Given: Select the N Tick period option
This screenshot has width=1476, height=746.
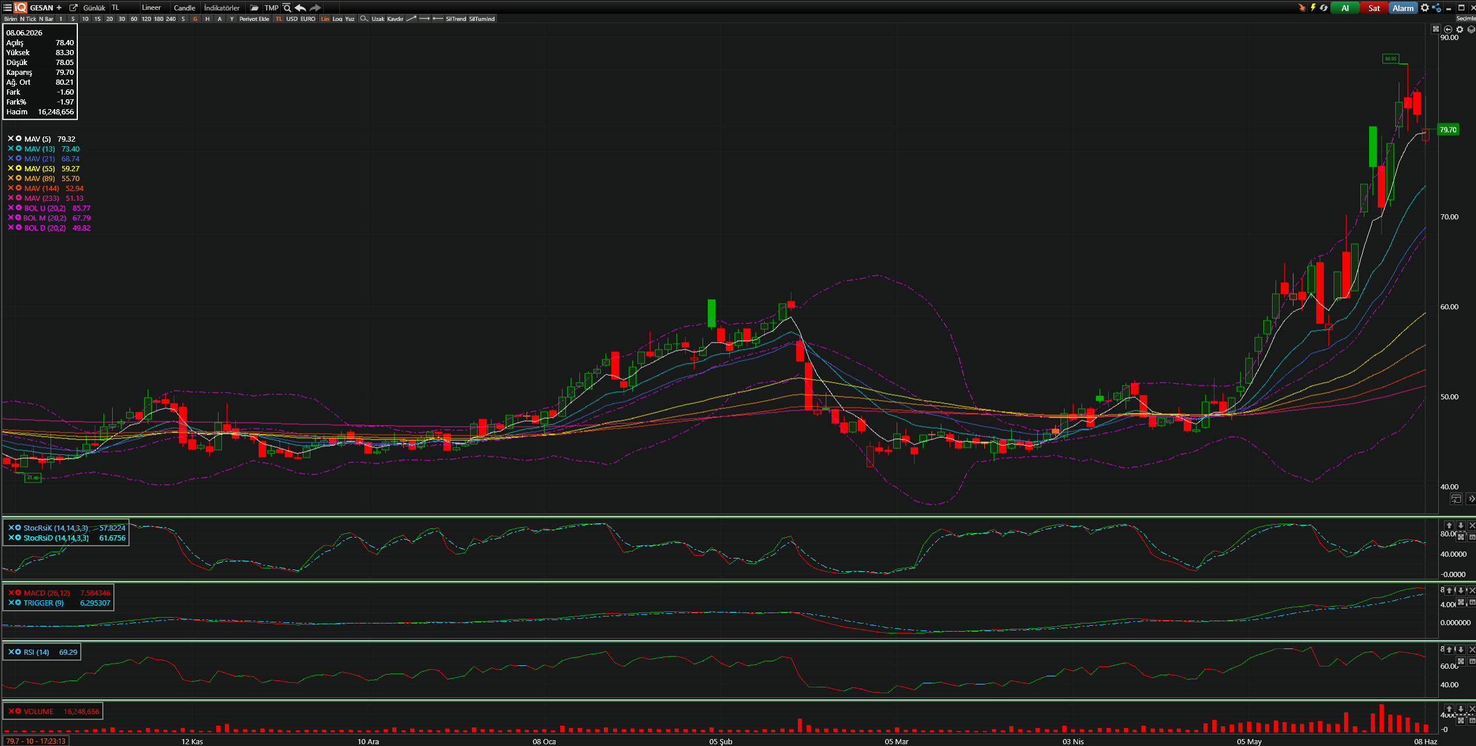Looking at the screenshot, I should tap(28, 19).
